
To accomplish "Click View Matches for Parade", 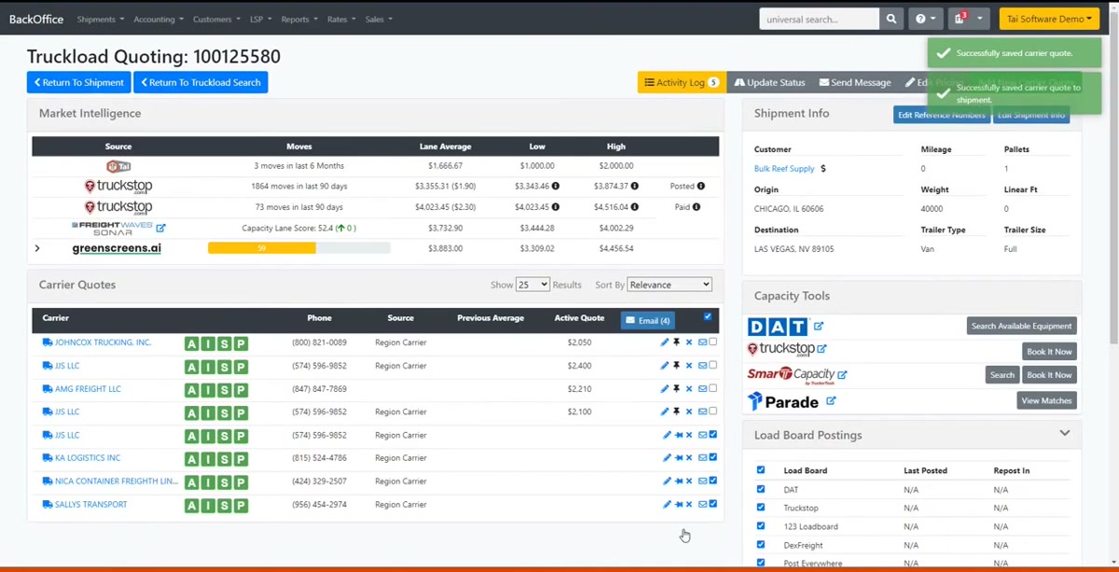I will [1046, 400].
